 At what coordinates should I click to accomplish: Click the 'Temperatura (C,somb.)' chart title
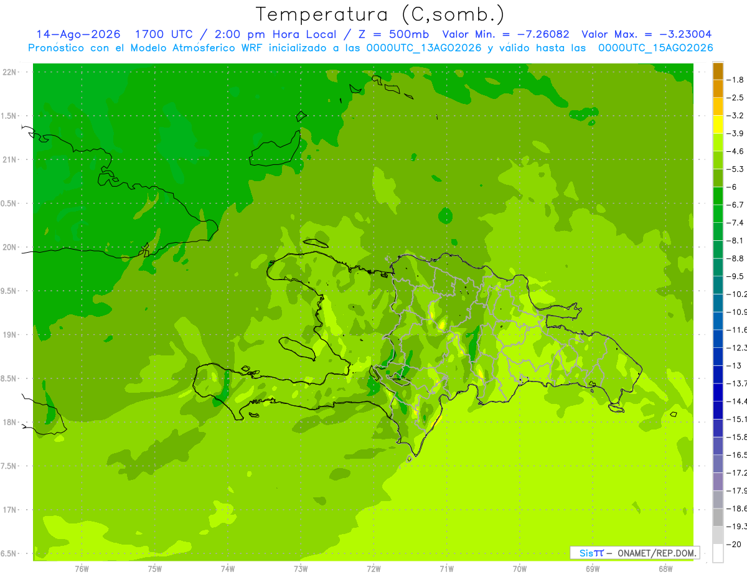click(x=380, y=14)
